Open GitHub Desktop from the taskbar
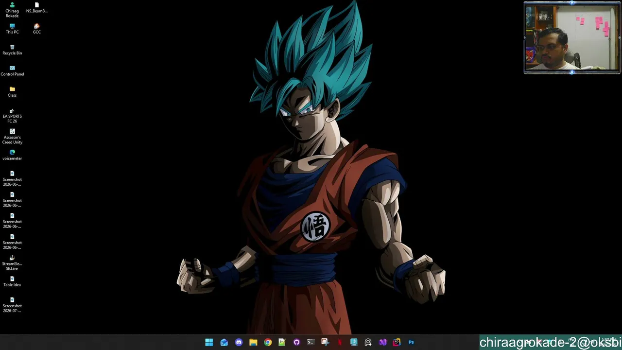The height and width of the screenshot is (350, 622). [x=296, y=342]
